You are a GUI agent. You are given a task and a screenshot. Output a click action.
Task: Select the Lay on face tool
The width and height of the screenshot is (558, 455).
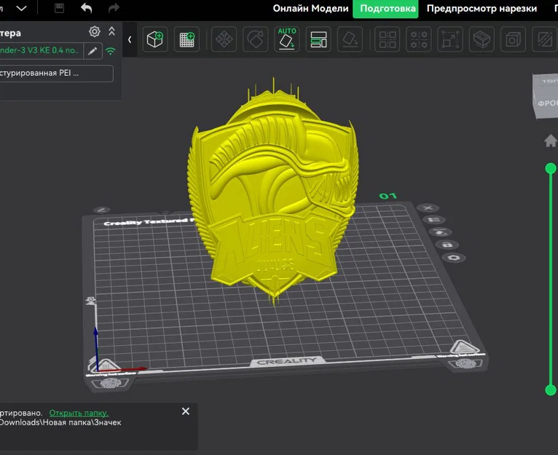(x=350, y=39)
